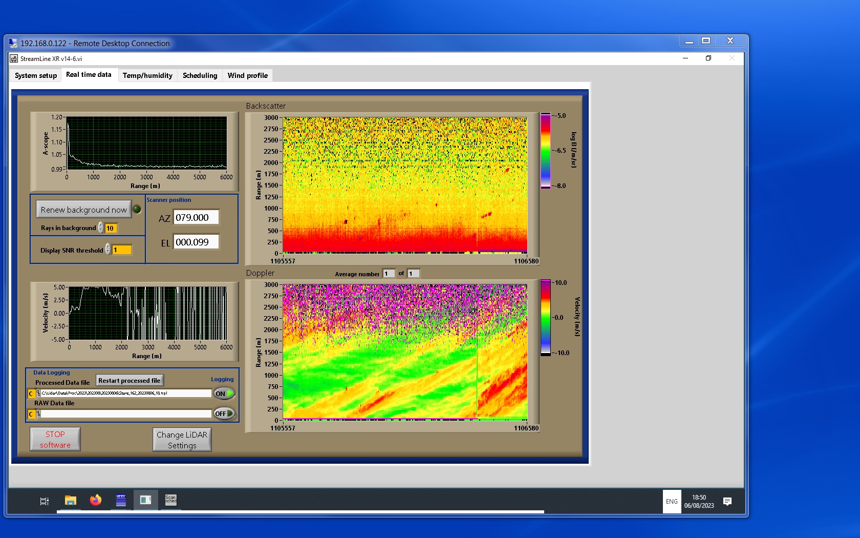
Task: Open the Scan sched taskbar app
Action: click(170, 500)
